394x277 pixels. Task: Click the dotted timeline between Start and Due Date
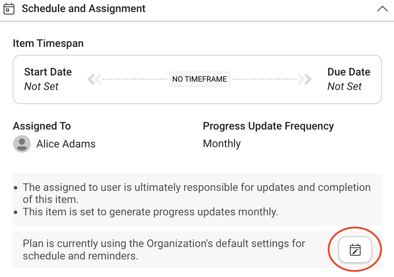pos(135,79)
